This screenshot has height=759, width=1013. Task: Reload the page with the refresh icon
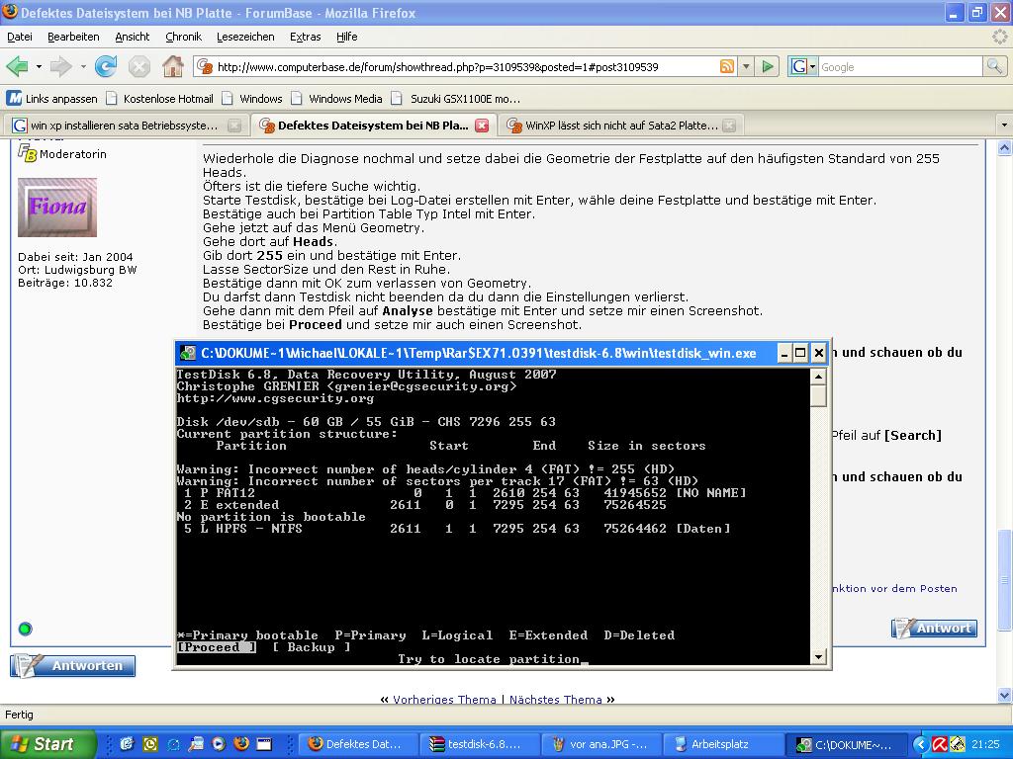coord(106,66)
